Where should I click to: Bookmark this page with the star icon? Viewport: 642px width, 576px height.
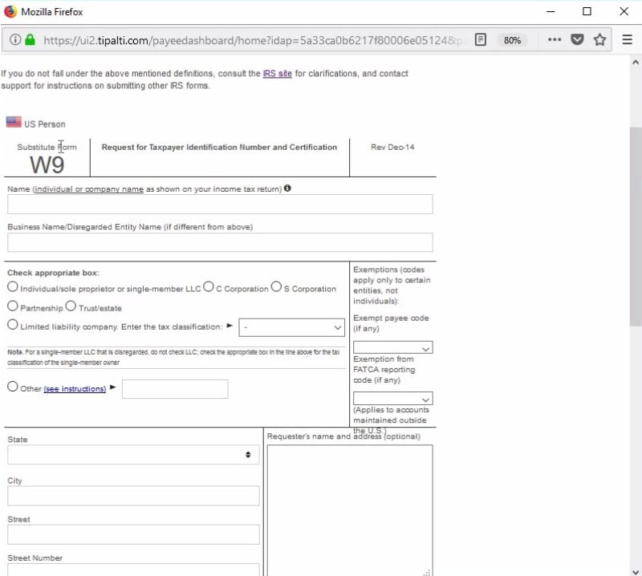599,39
